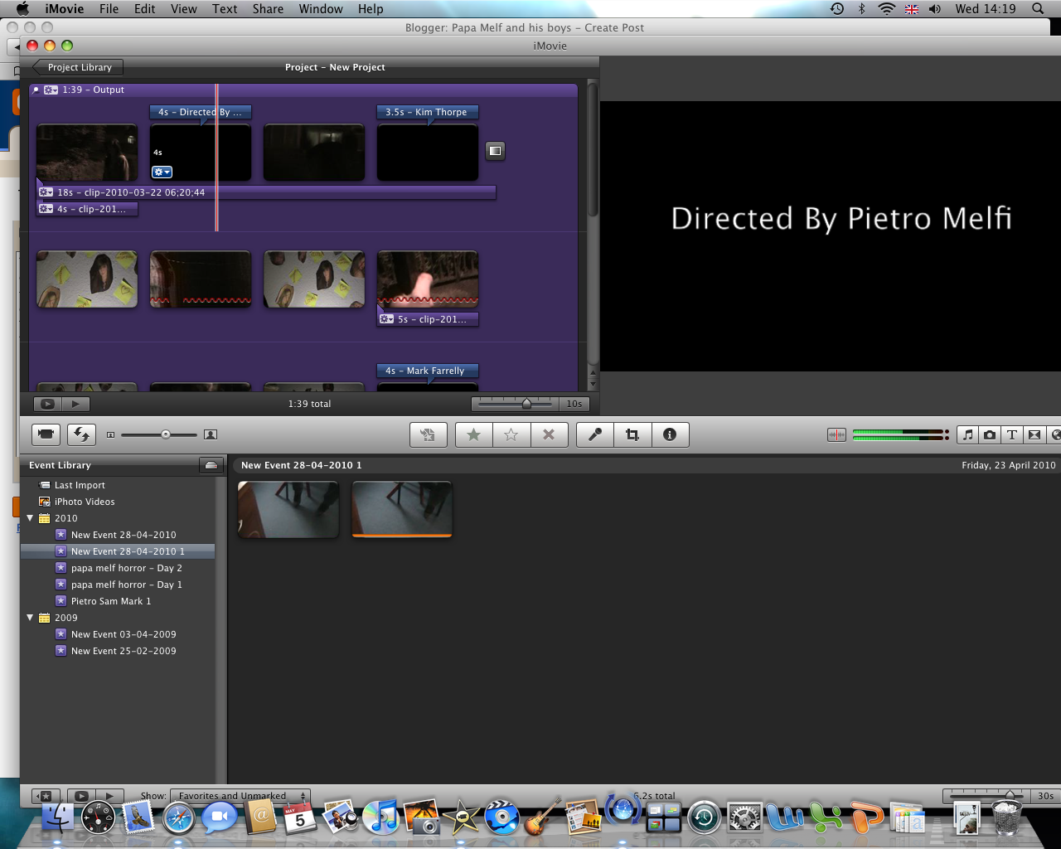Open the File menu
1061x849 pixels.
click(x=109, y=9)
